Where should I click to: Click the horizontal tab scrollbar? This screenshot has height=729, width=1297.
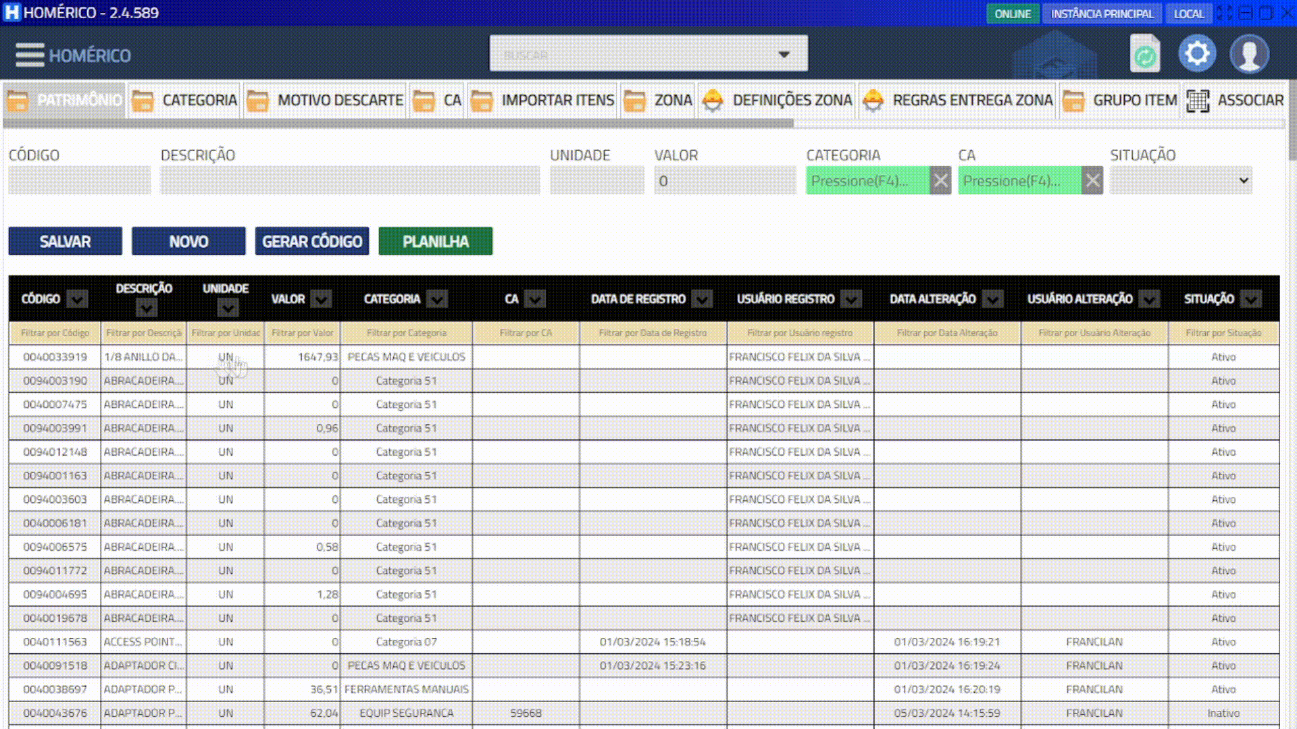399,124
